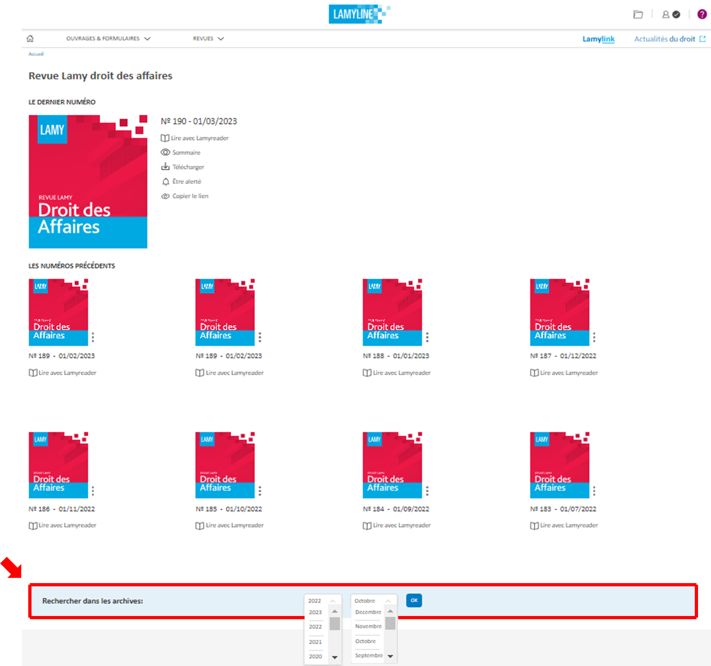Open three-dot menu for issue Nº 183

point(594,490)
